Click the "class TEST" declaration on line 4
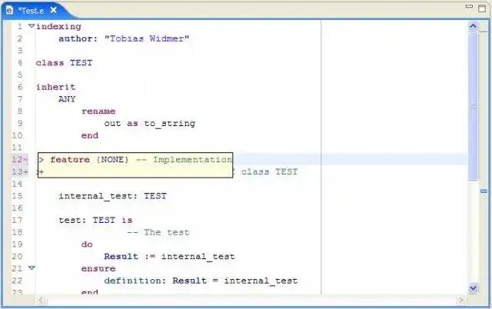 point(64,63)
